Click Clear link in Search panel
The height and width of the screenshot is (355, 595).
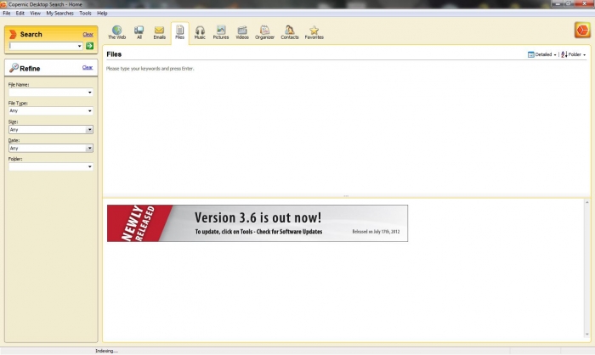coord(88,35)
